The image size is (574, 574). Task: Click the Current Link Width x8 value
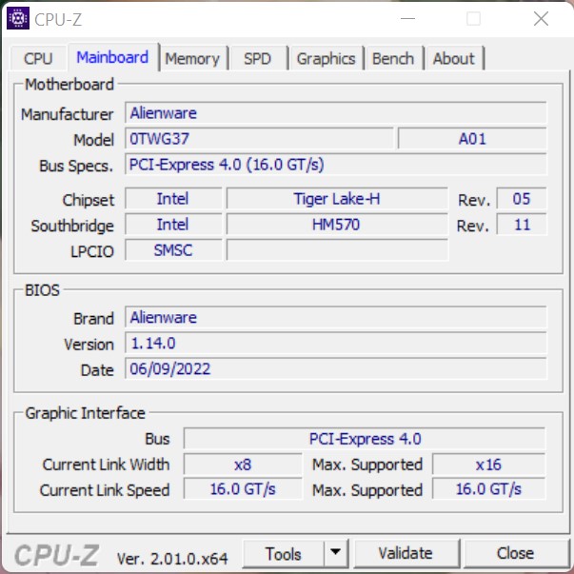(x=243, y=465)
